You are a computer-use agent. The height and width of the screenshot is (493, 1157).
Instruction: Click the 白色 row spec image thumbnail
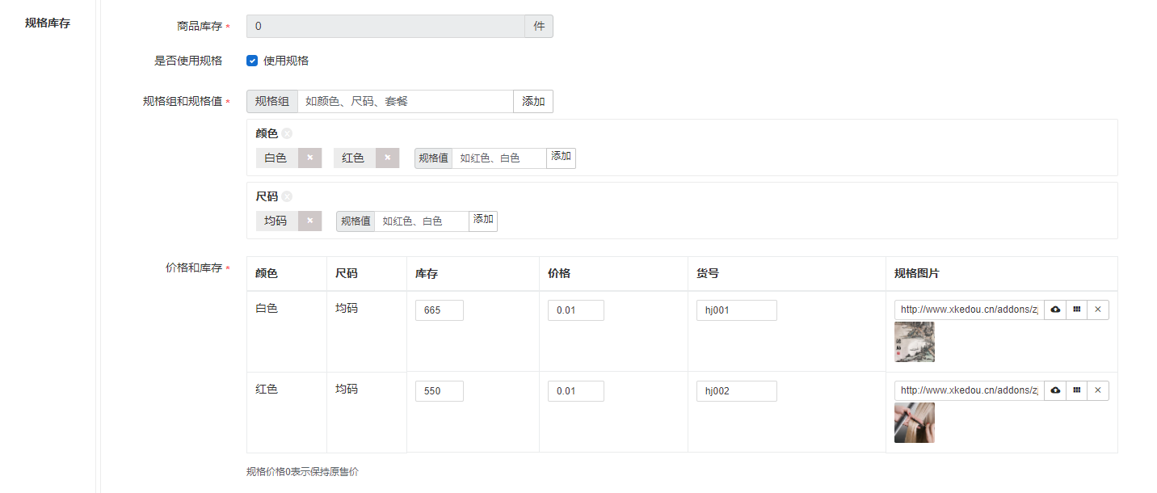(914, 342)
